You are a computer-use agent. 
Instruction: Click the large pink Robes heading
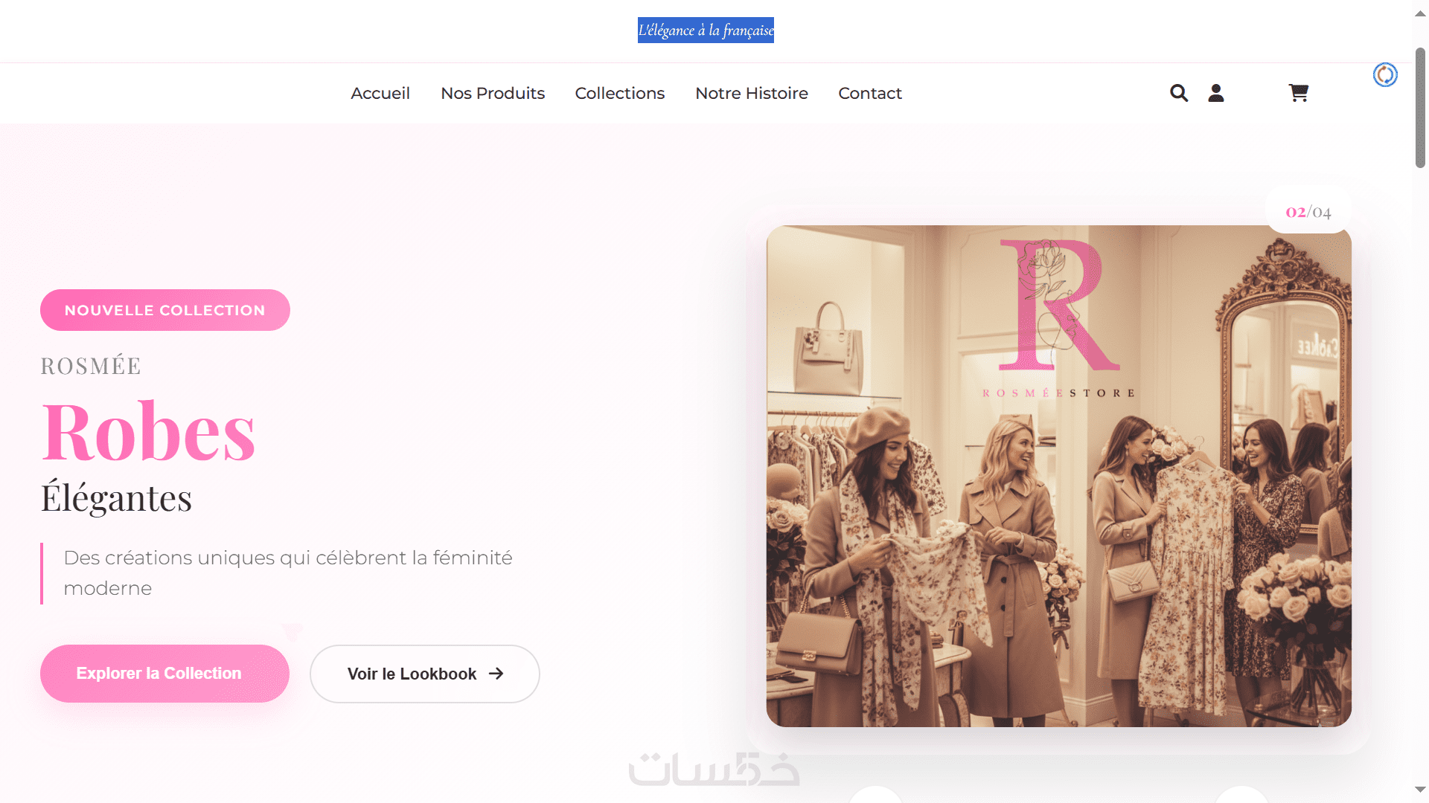tap(148, 432)
